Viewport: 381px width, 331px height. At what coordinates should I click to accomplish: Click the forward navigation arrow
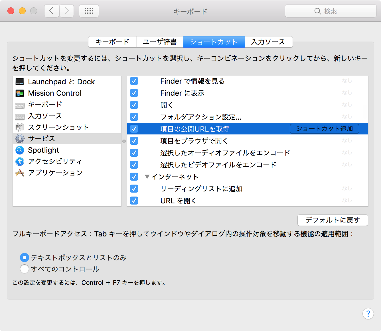66,11
